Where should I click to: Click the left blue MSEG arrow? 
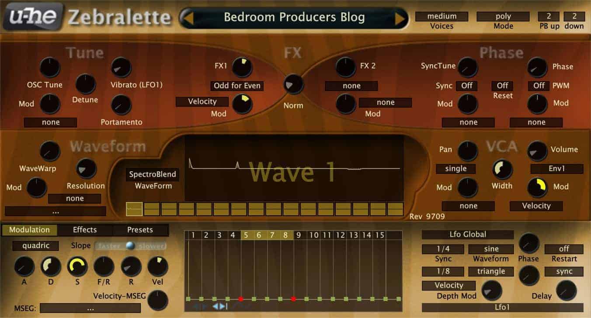tap(216, 306)
